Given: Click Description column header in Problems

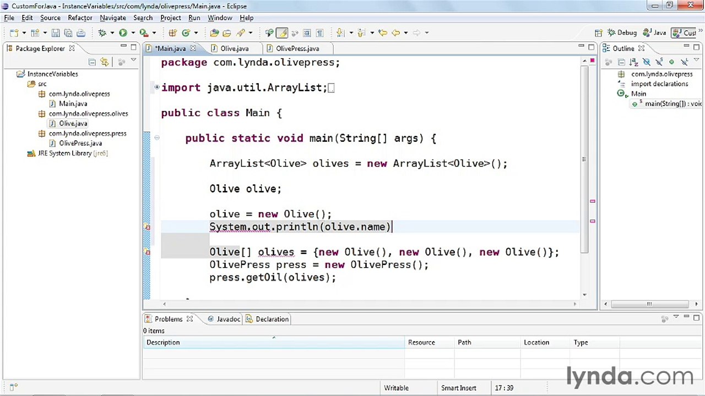Looking at the screenshot, I should [273, 343].
